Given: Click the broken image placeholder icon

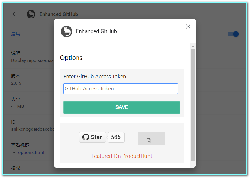Looking at the screenshot, I should tap(149, 141).
